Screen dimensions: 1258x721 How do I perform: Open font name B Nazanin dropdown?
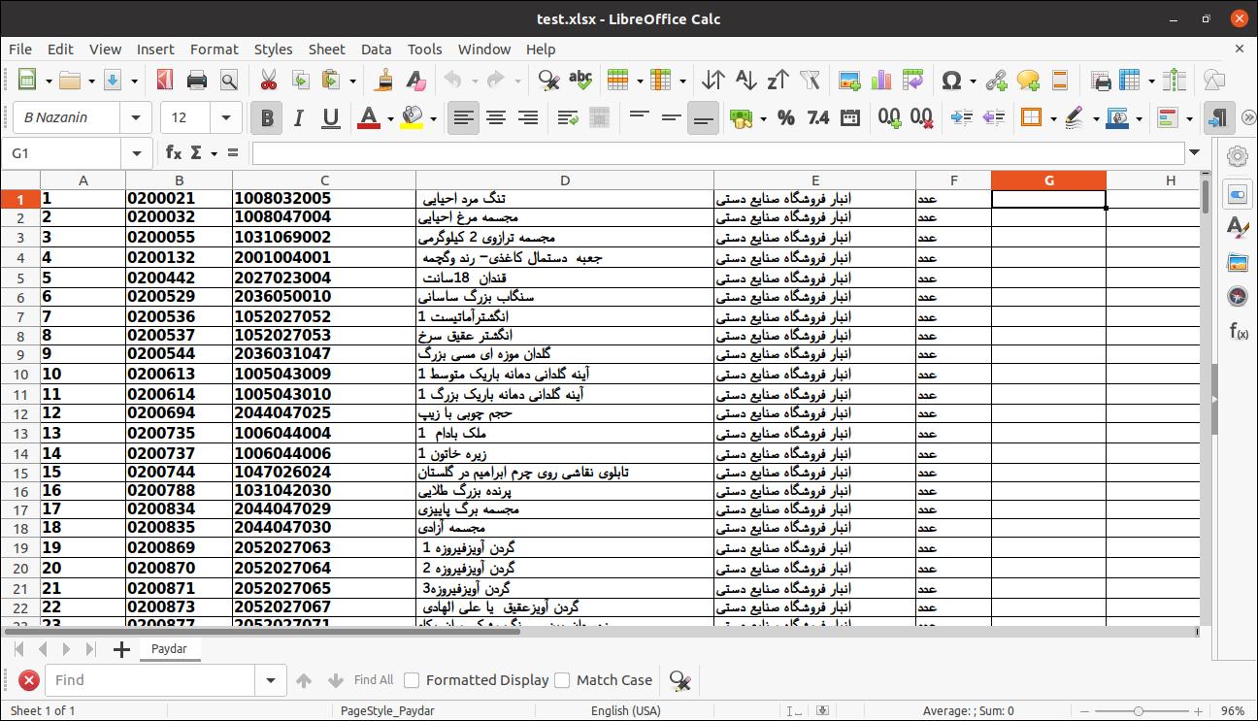coord(136,117)
